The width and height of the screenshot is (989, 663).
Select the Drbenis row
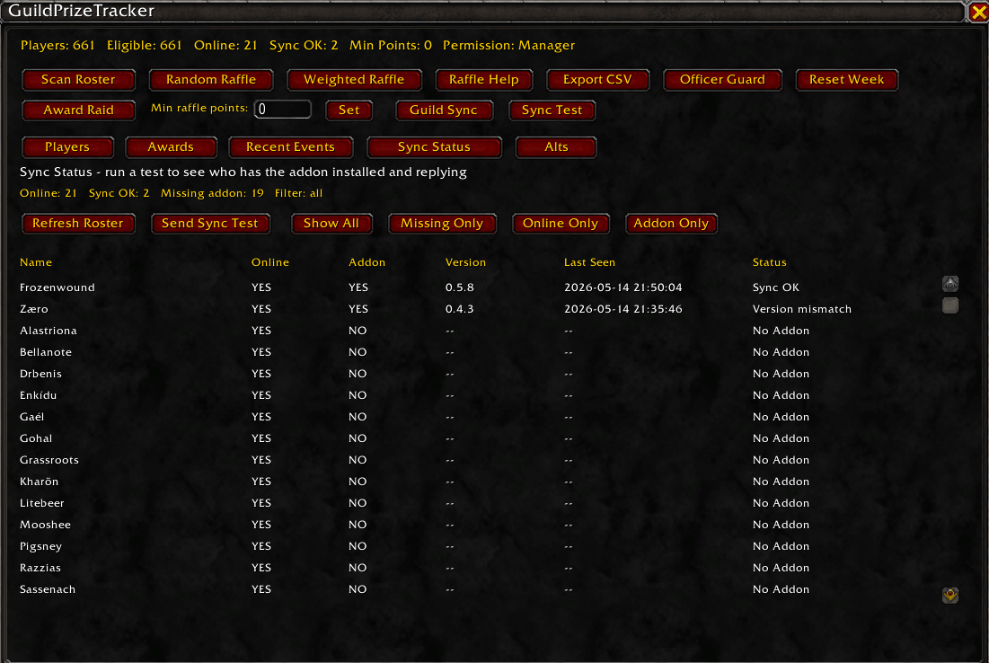pos(476,374)
